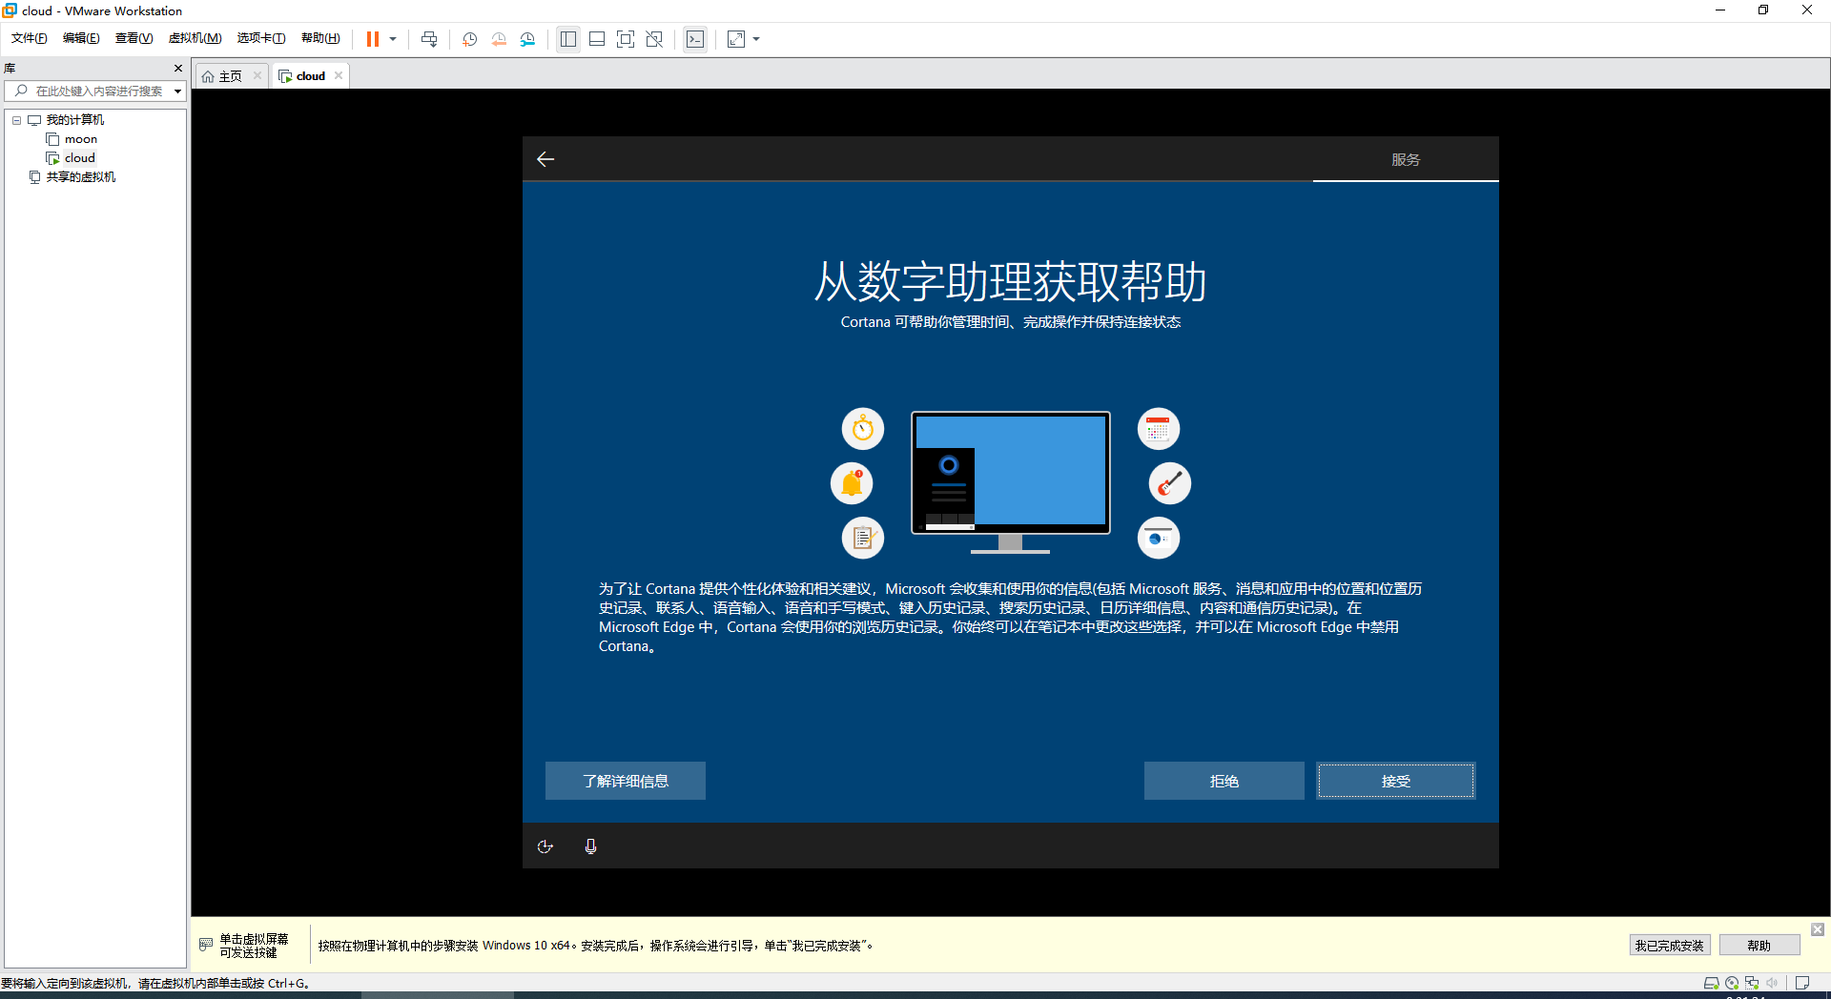Click the microphone icon in setup footer
The width and height of the screenshot is (1831, 999).
[x=591, y=846]
